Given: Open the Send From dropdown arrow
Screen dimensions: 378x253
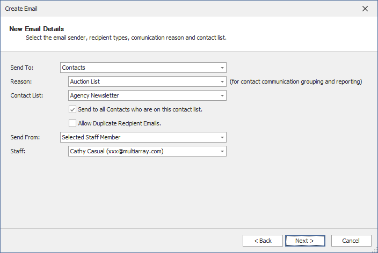Looking at the screenshot, I should 222,137.
